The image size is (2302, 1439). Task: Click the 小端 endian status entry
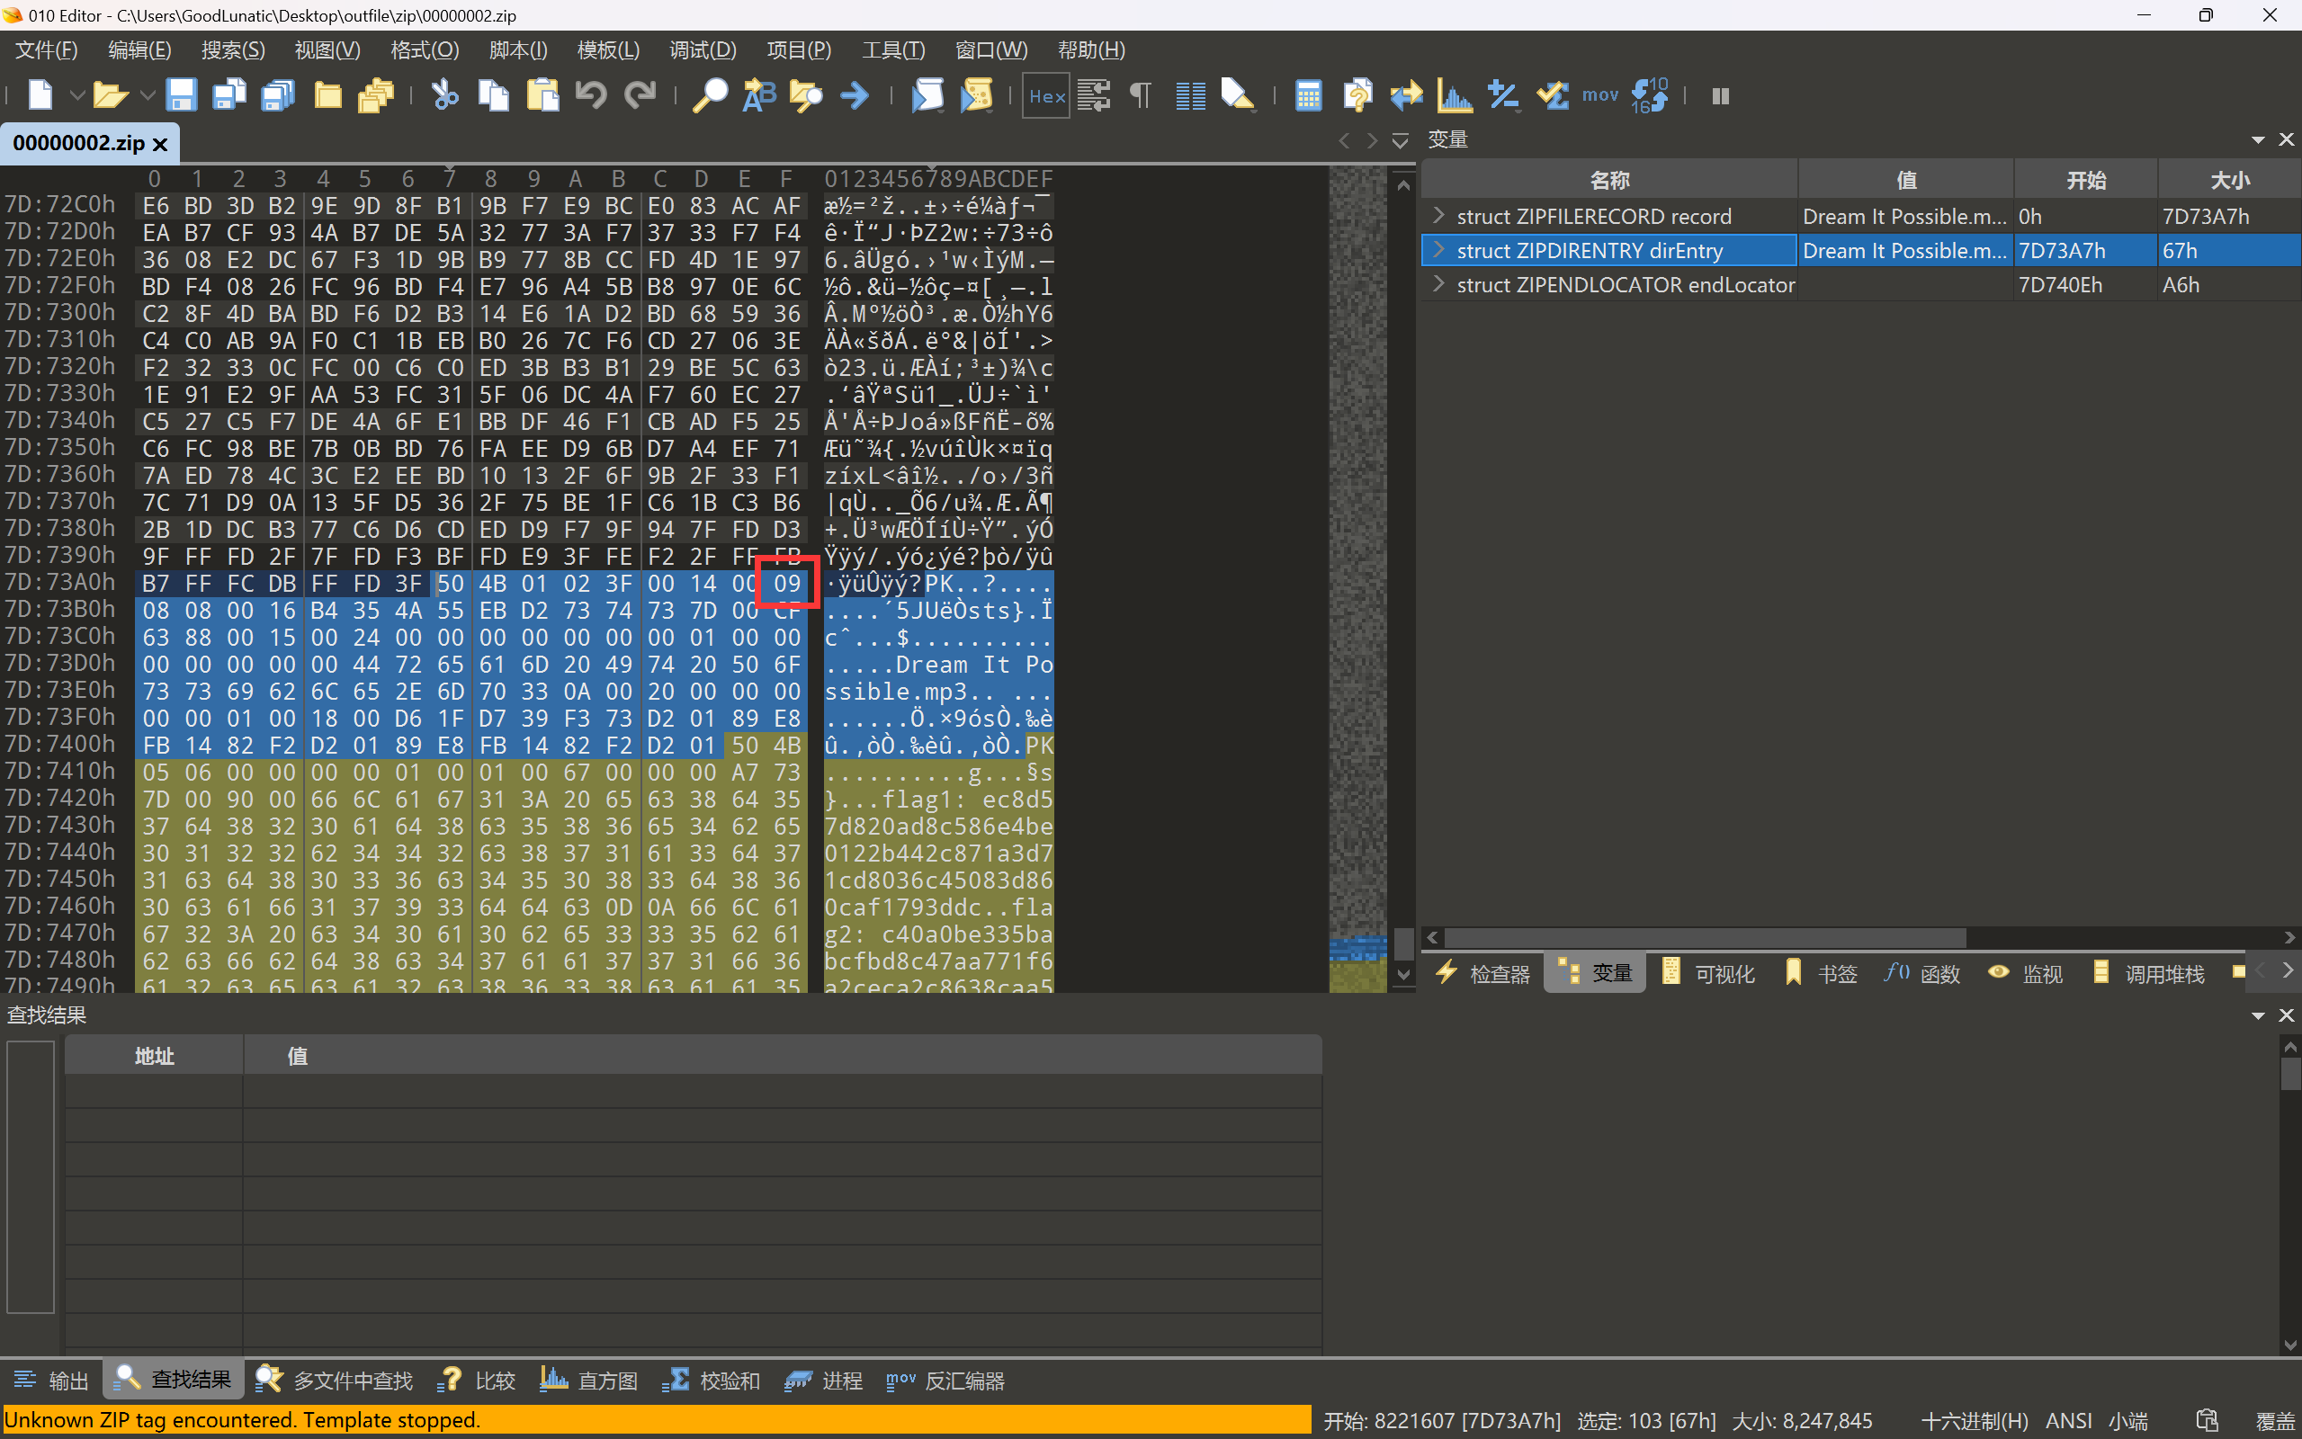(2127, 1421)
